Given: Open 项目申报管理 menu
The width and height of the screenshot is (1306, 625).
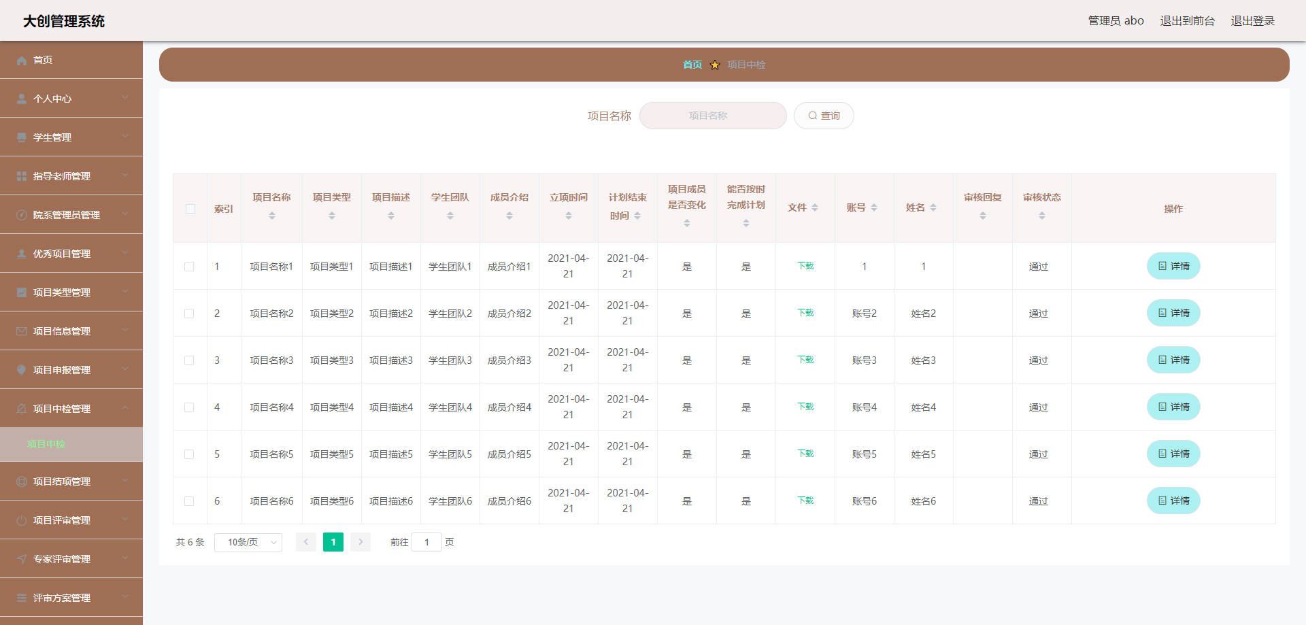Looking at the screenshot, I should coord(71,370).
